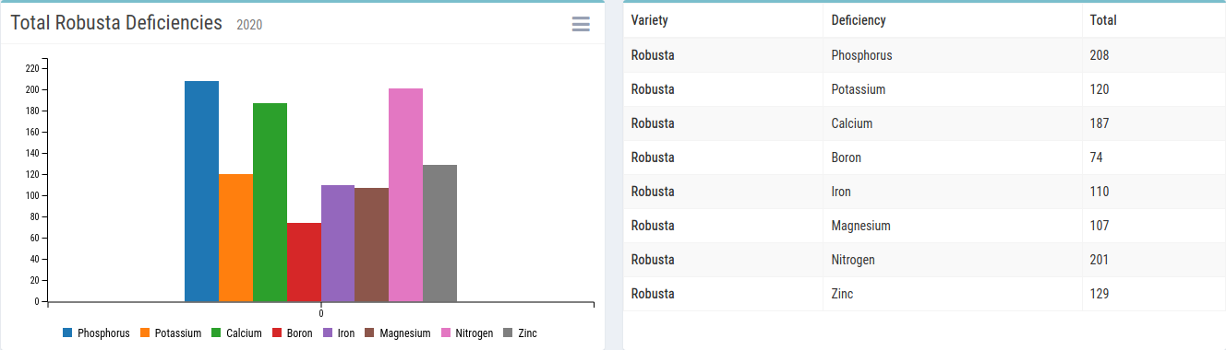Click the pink Nitrogen bar
This screenshot has width=1226, height=350.
(x=405, y=194)
